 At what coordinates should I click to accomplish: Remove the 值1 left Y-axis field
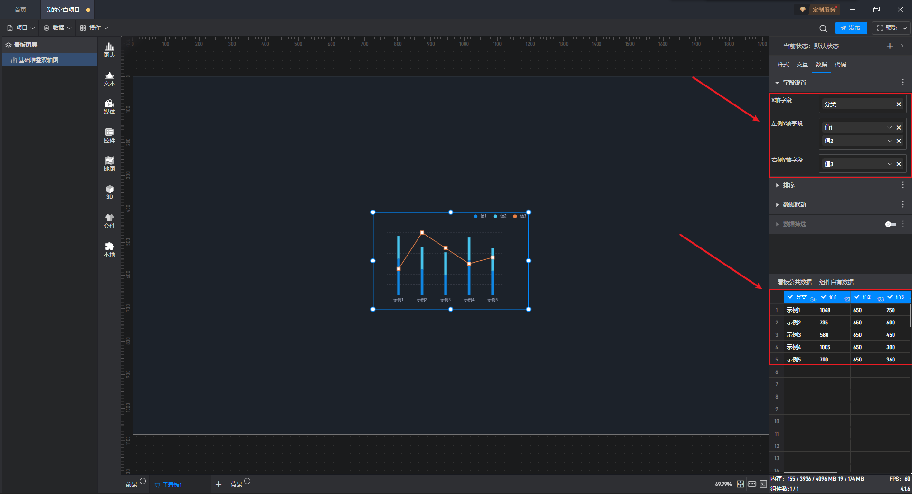pos(899,128)
